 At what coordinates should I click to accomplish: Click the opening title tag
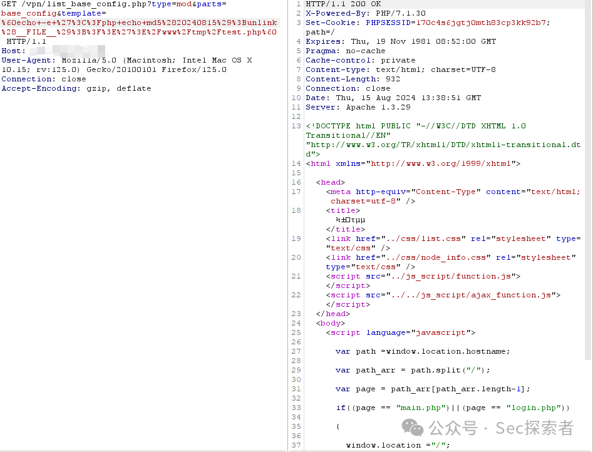tap(343, 210)
